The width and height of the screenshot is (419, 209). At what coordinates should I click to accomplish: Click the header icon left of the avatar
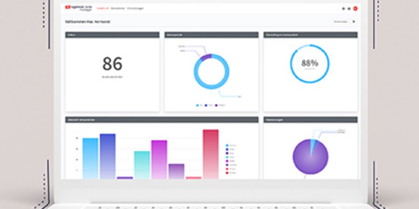pyautogui.click(x=349, y=8)
